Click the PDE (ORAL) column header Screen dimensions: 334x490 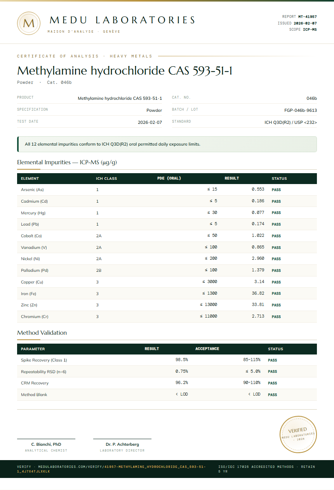(x=169, y=179)
